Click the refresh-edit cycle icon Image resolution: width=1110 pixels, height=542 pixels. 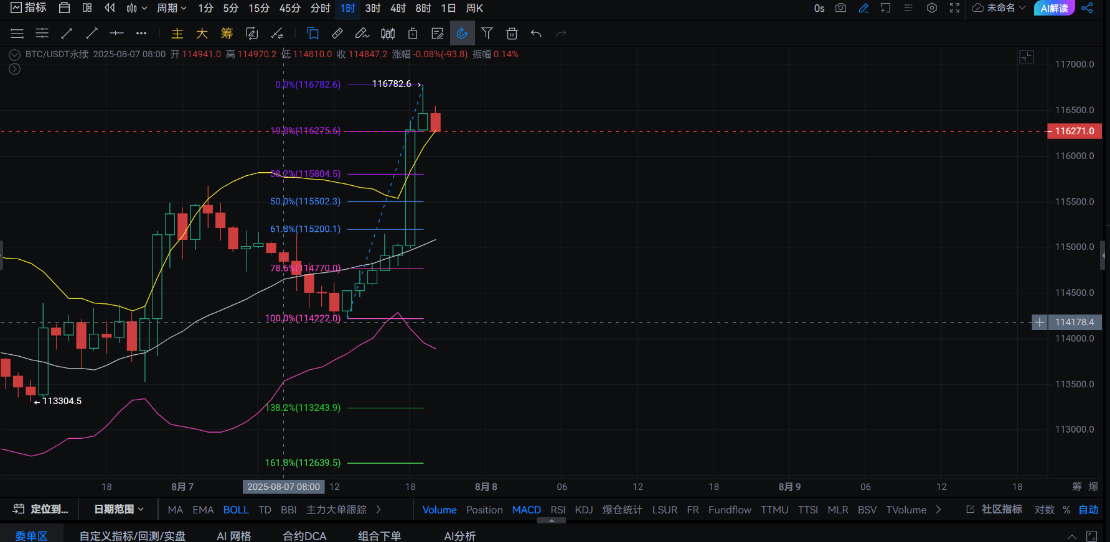252,34
